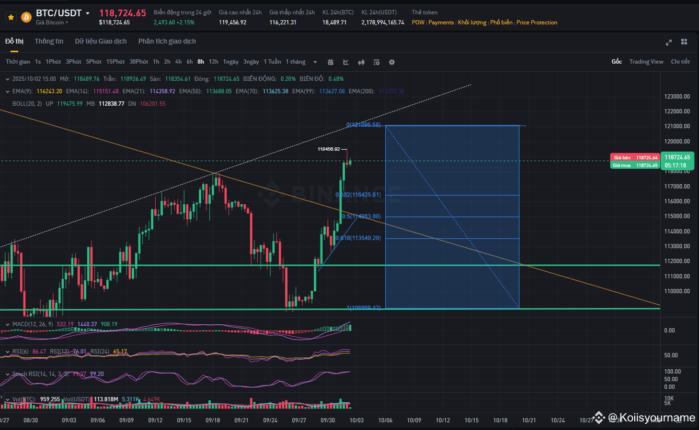Collapse the Vol(BTC) panel chevron
This screenshot has height=430, width=699.
[x=7, y=399]
